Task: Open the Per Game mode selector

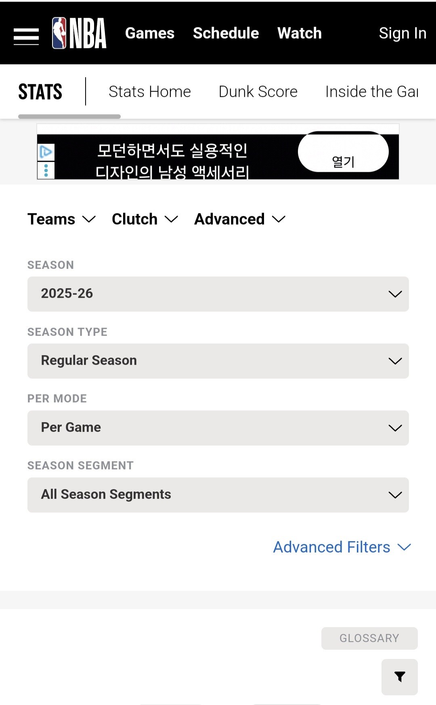Action: pos(218,428)
